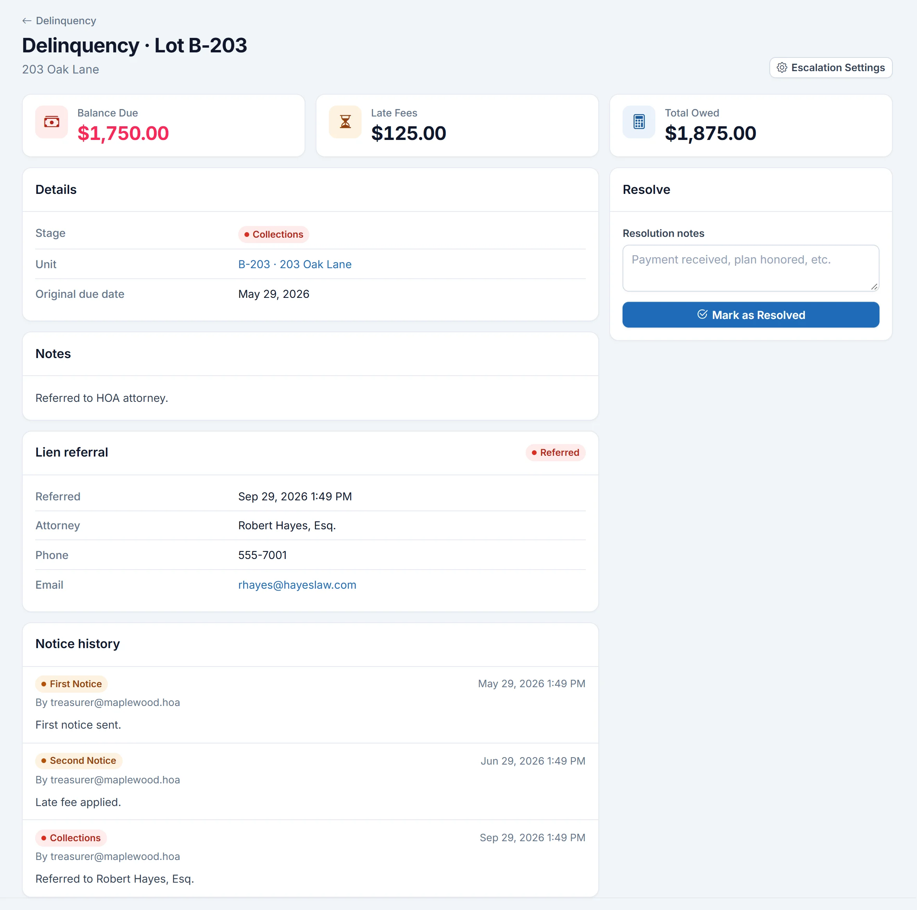Click the phone number 555-7001
Image resolution: width=917 pixels, height=910 pixels.
coord(262,555)
